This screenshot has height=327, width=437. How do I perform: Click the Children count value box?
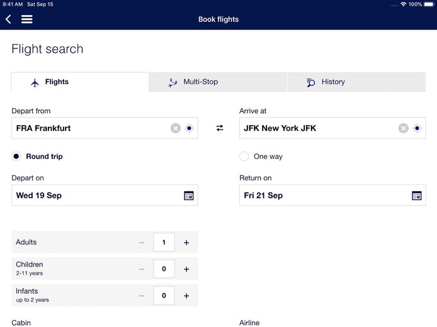pyautogui.click(x=164, y=269)
